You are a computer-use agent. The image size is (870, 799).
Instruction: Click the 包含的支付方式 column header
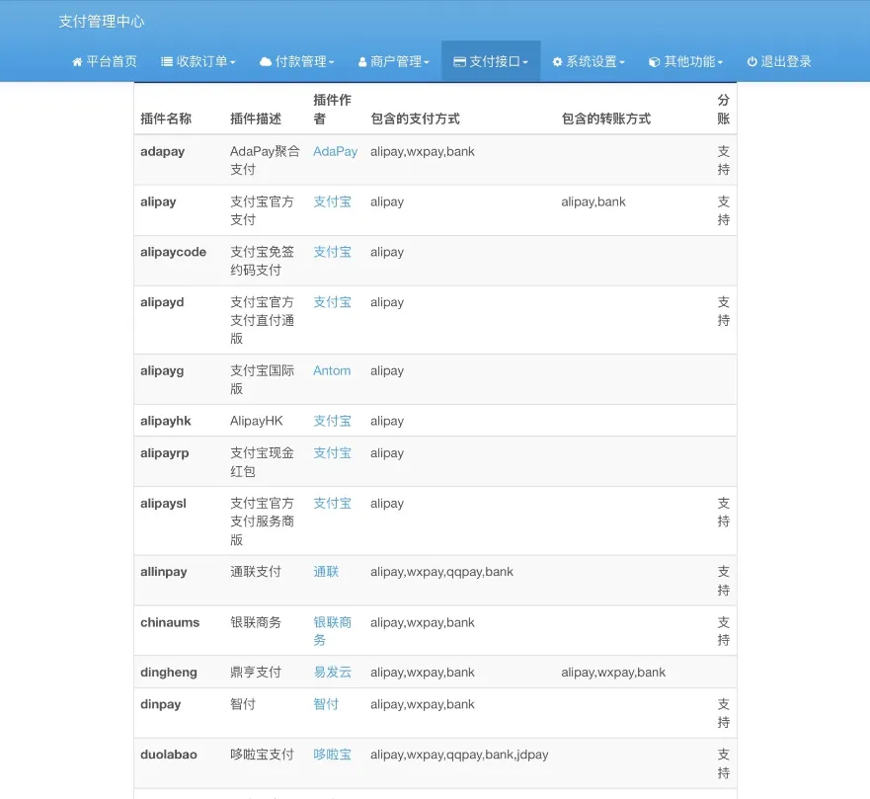[x=415, y=119]
